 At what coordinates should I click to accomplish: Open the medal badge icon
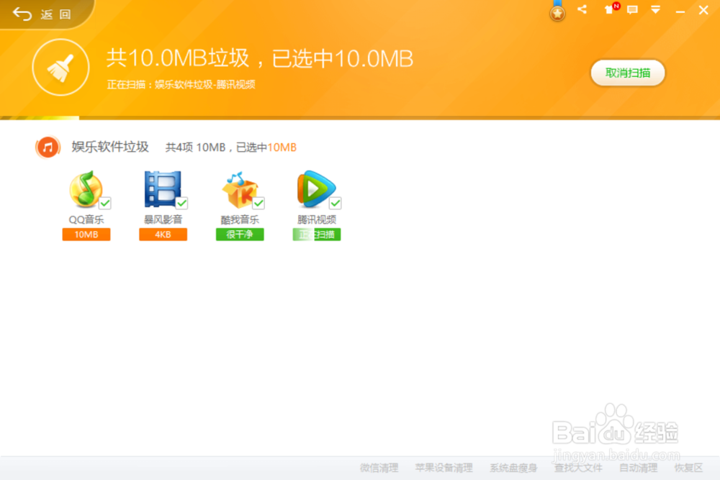pos(557,12)
